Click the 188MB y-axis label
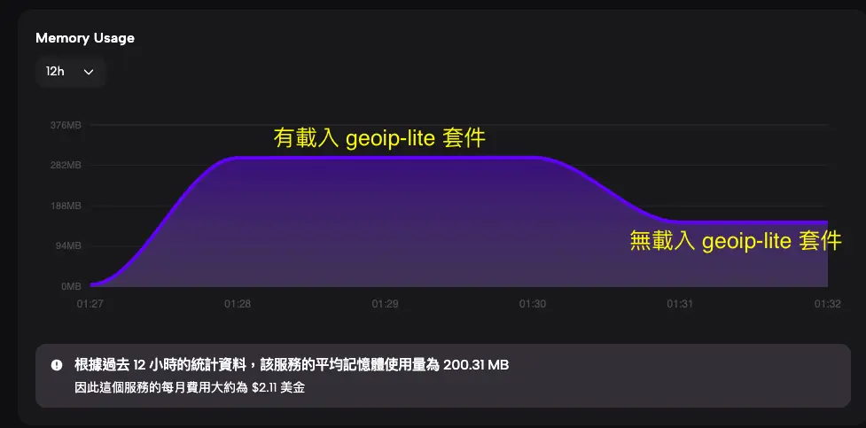Screen dimensions: 866x428 click(x=66, y=206)
